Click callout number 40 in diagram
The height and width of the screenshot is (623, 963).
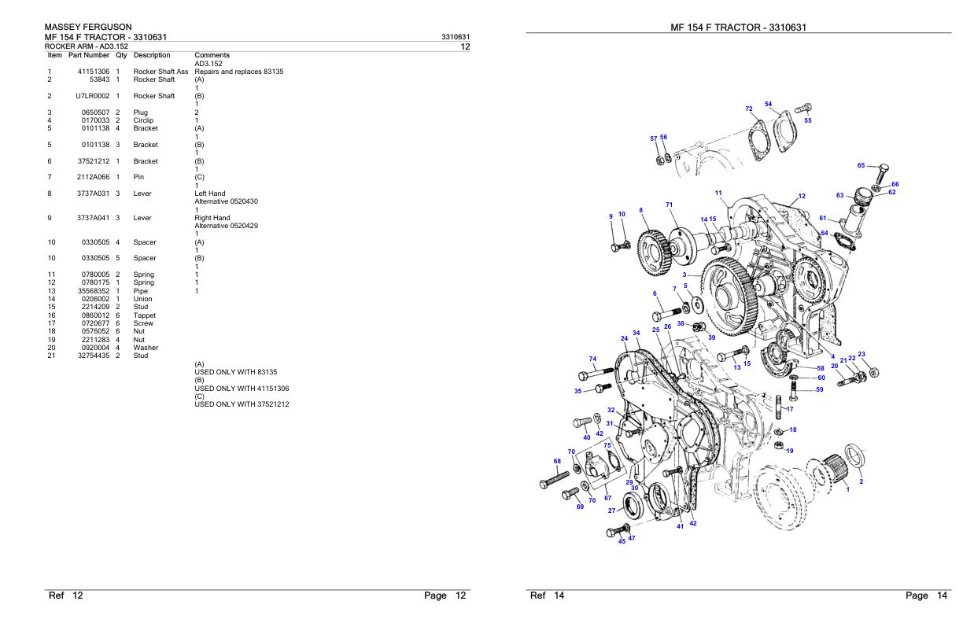(587, 437)
